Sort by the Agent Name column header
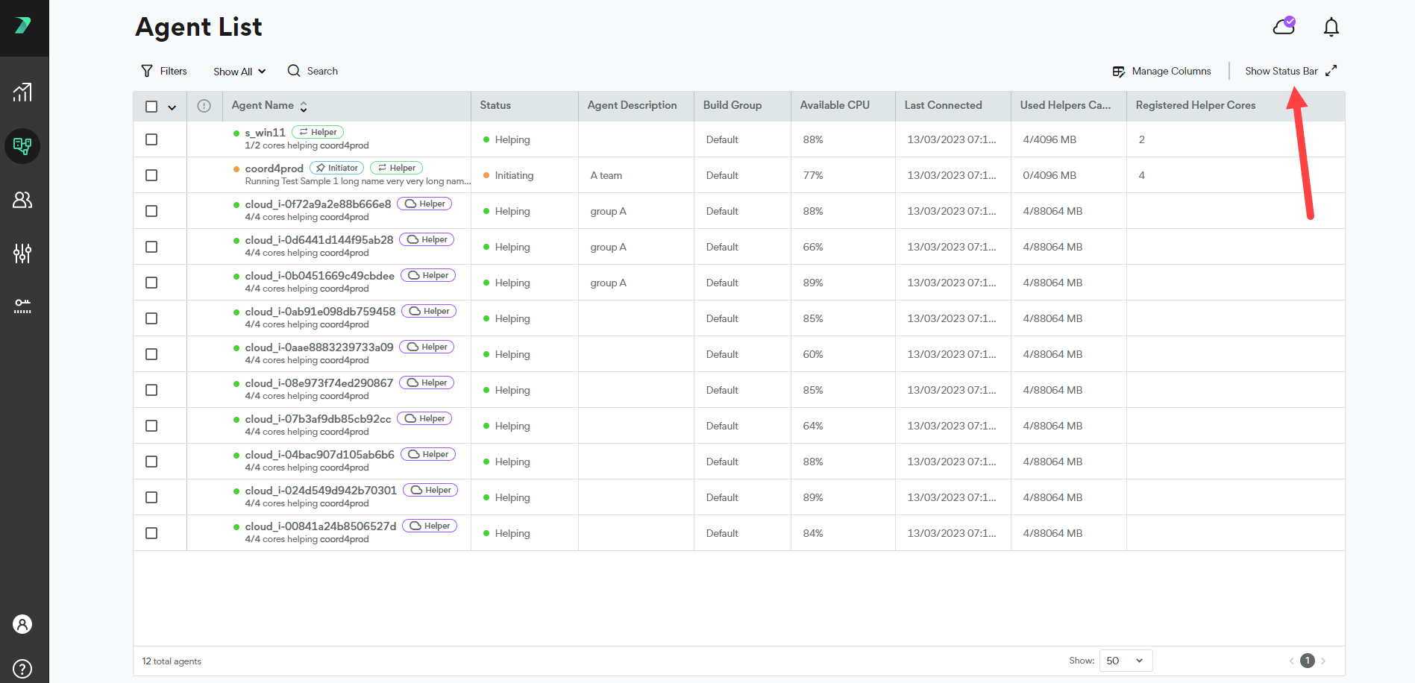Viewport: 1415px width, 683px height. click(x=263, y=105)
